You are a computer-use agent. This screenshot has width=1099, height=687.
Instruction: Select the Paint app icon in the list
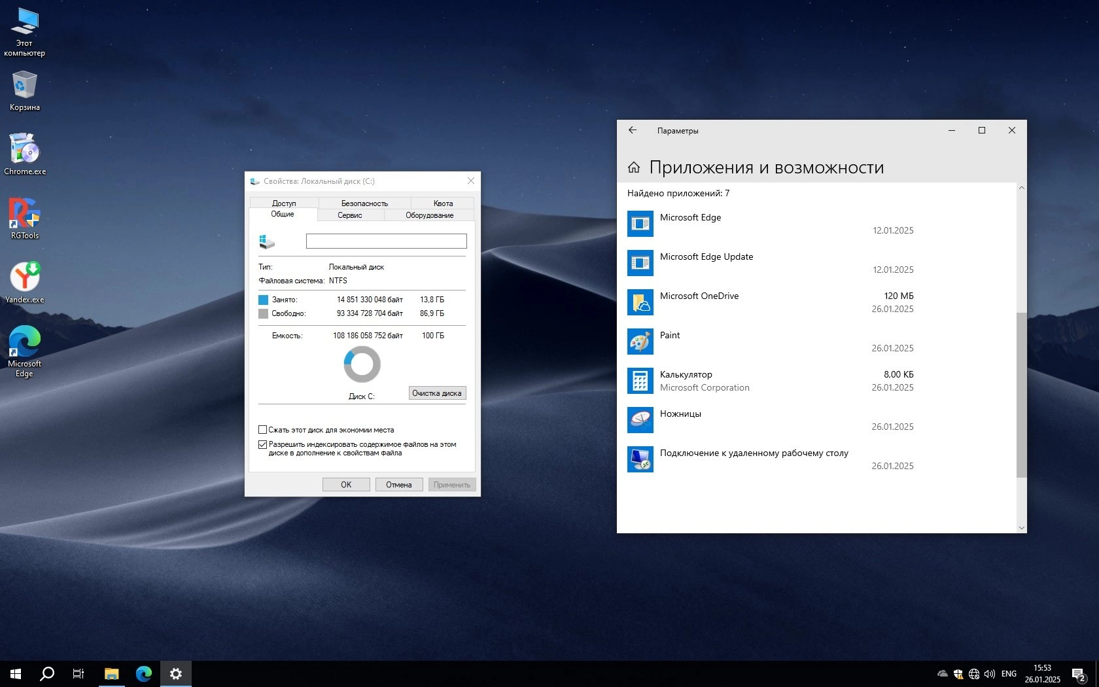tap(640, 342)
